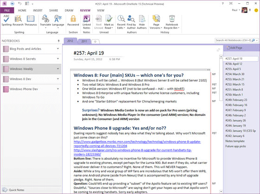Create a new section tab
Image resolution: width=260 pixels, height=194 pixels.
[x=95, y=42]
